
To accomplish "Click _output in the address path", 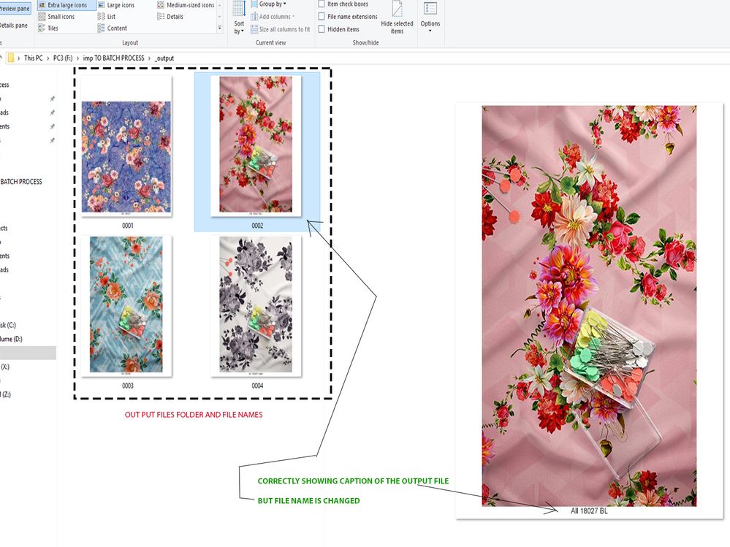I will pos(164,58).
